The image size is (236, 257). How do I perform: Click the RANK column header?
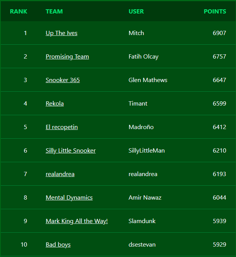(19, 12)
